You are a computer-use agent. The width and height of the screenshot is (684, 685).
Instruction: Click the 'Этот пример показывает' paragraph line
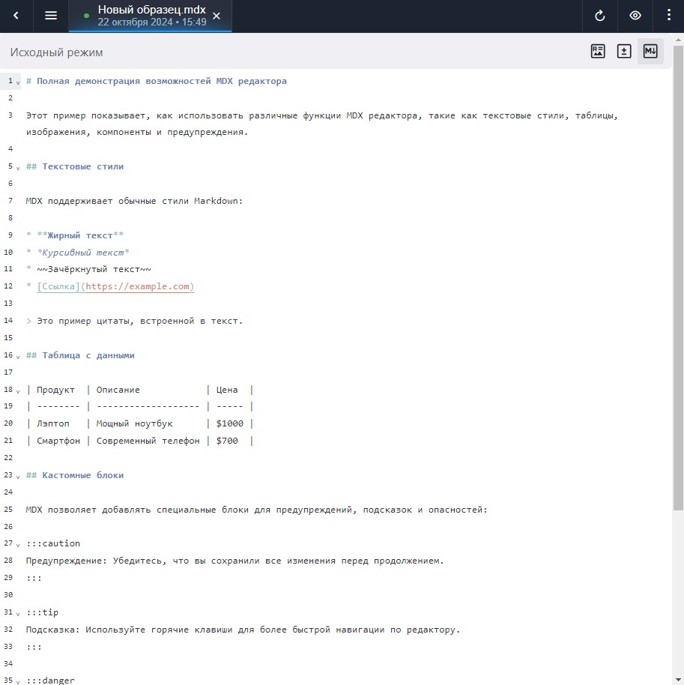pos(322,115)
